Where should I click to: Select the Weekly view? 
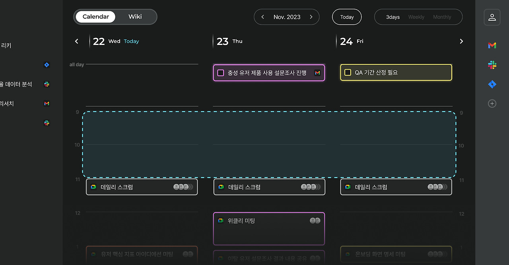[x=416, y=17]
